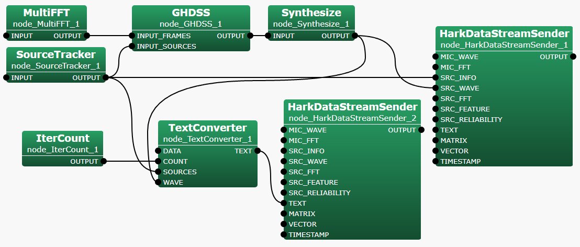Image resolution: width=580 pixels, height=247 pixels.
Task: Click SRC_WAVE port on node_HarkDataStreamSender_1
Action: pyautogui.click(x=436, y=88)
